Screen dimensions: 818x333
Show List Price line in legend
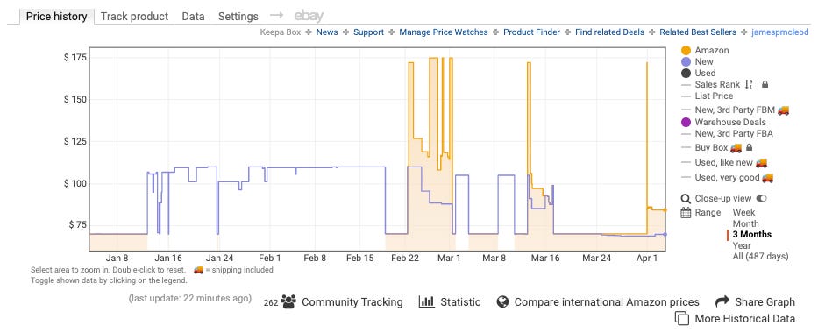(x=708, y=96)
